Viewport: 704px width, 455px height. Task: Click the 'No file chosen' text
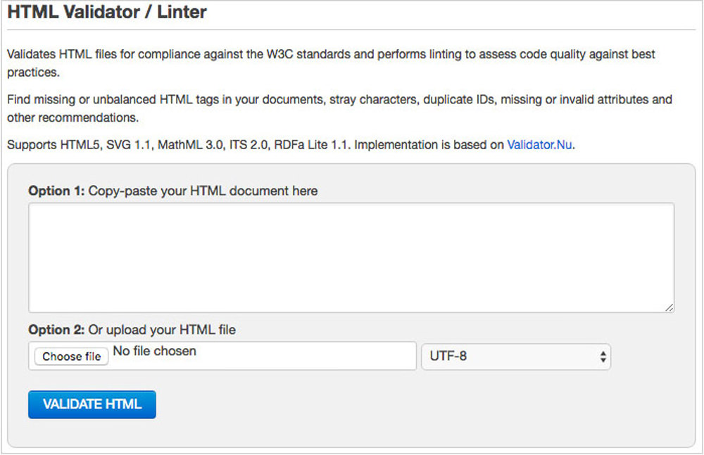[x=155, y=351]
